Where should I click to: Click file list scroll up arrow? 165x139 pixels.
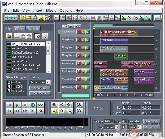49,44
